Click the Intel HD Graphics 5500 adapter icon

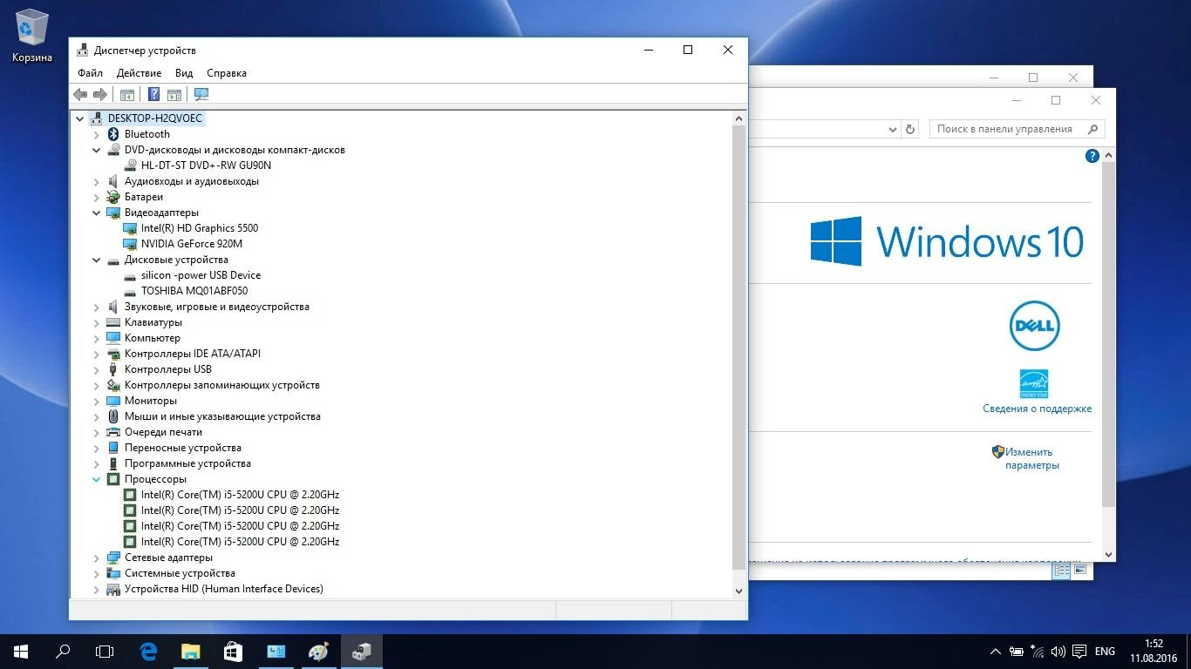point(130,228)
